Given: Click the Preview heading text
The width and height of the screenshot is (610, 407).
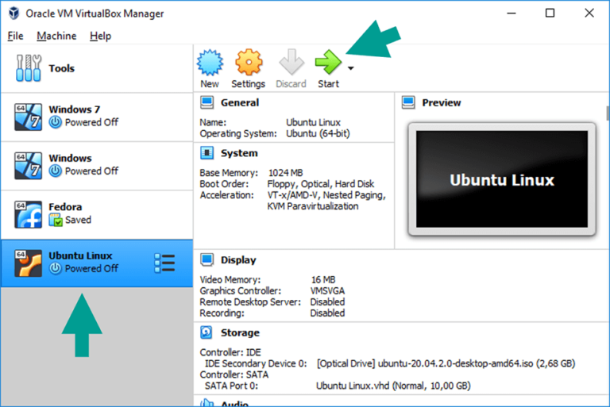Looking at the screenshot, I should [442, 102].
